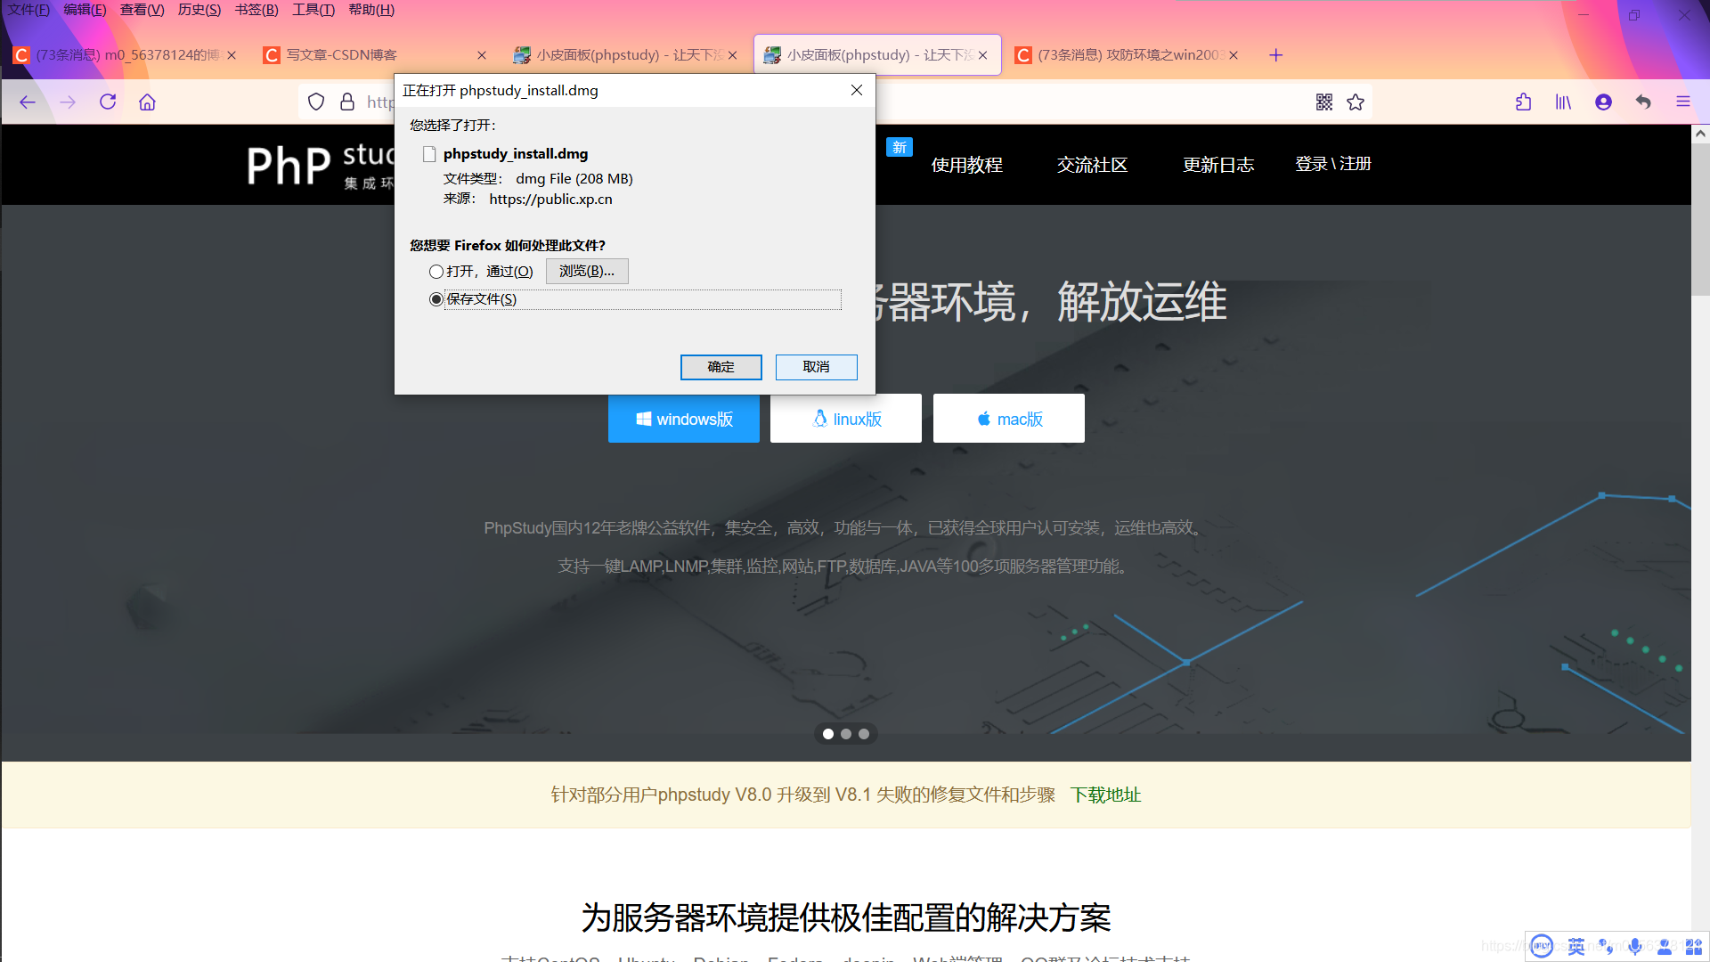The height and width of the screenshot is (962, 1710).
Task: Toggle the 英 language mode in IME bar
Action: [x=1576, y=947]
